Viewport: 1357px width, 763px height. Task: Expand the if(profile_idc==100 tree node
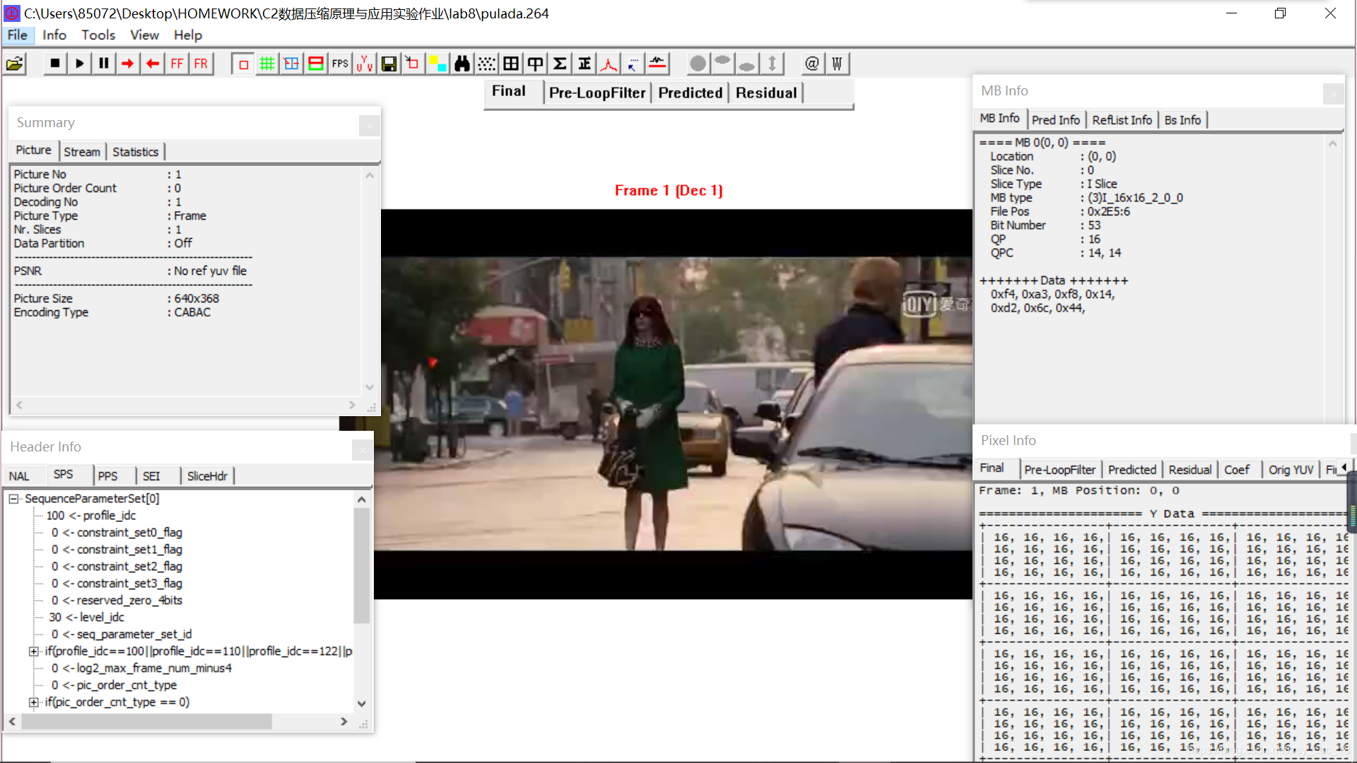pos(33,651)
